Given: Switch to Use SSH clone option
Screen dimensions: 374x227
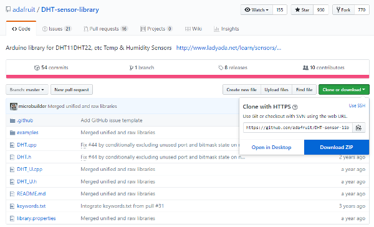Looking at the screenshot, I should (x=357, y=105).
